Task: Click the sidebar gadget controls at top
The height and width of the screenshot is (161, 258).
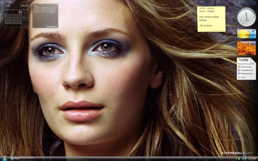Action: pyautogui.click(x=250, y=3)
